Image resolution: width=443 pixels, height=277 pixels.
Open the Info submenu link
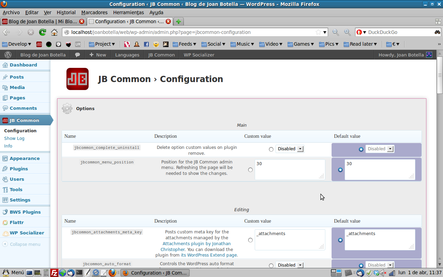pyautogui.click(x=8, y=146)
